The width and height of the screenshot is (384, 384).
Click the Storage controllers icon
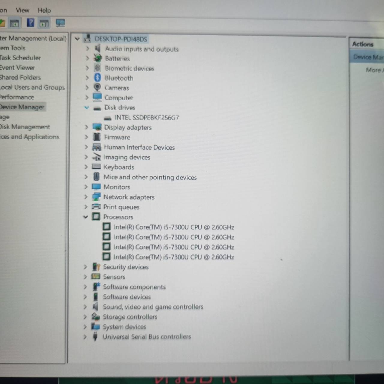click(x=96, y=316)
